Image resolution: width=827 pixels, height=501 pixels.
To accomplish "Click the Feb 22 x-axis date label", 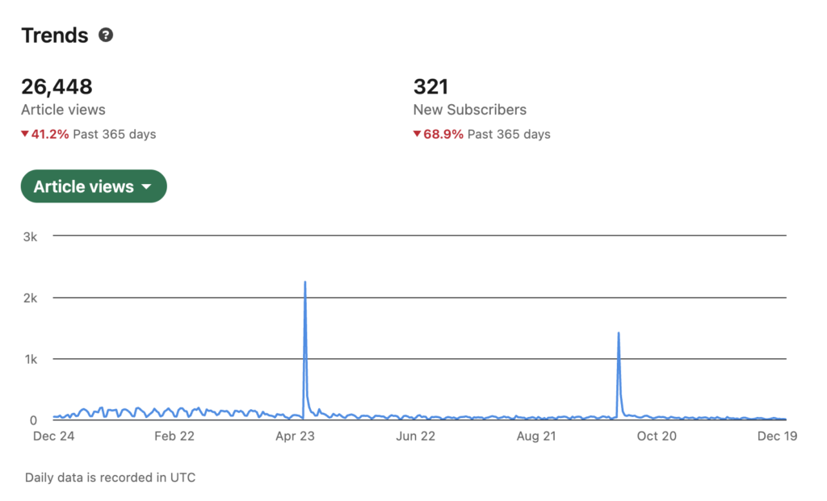I will [174, 436].
